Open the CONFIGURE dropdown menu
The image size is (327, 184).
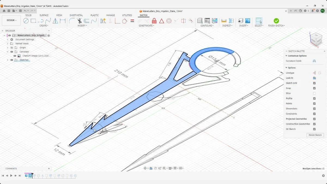click(207, 26)
